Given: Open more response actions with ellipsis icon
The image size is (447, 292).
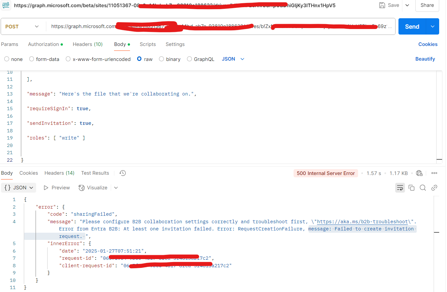Looking at the screenshot, I should (x=434, y=173).
